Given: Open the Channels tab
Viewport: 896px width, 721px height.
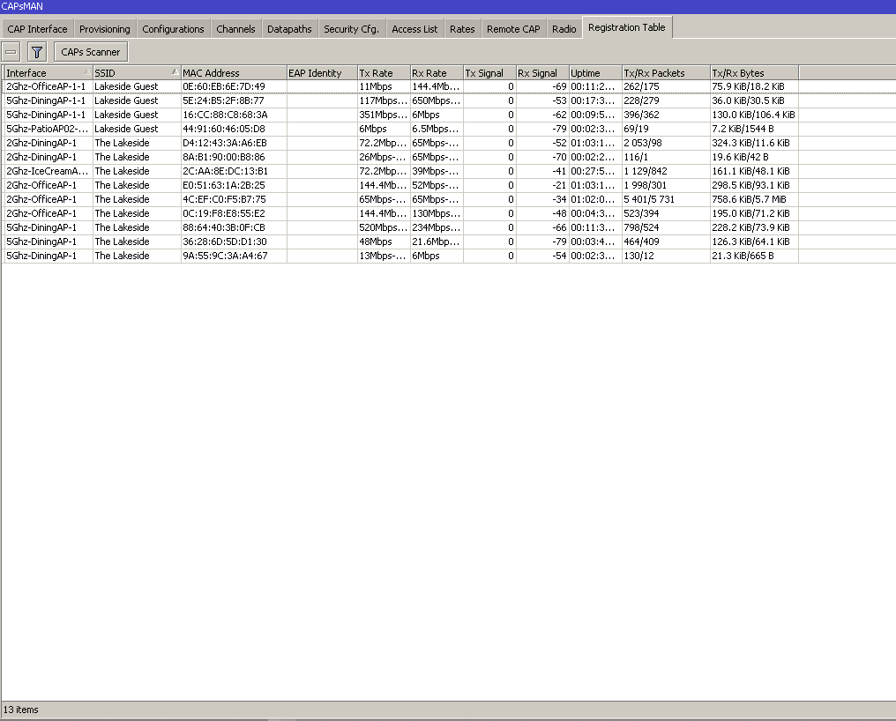Looking at the screenshot, I should (235, 27).
